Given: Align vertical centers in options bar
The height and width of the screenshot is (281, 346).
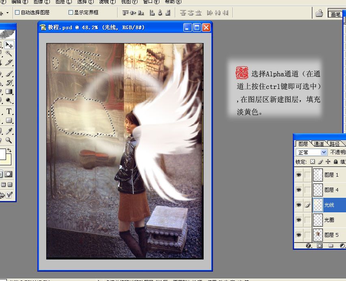Looking at the screenshot, I should coord(133,13).
